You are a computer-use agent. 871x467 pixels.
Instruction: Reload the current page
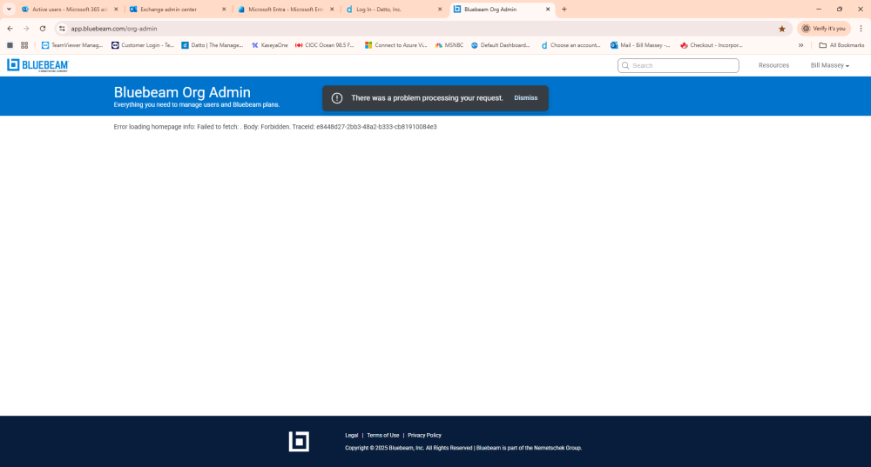[42, 29]
